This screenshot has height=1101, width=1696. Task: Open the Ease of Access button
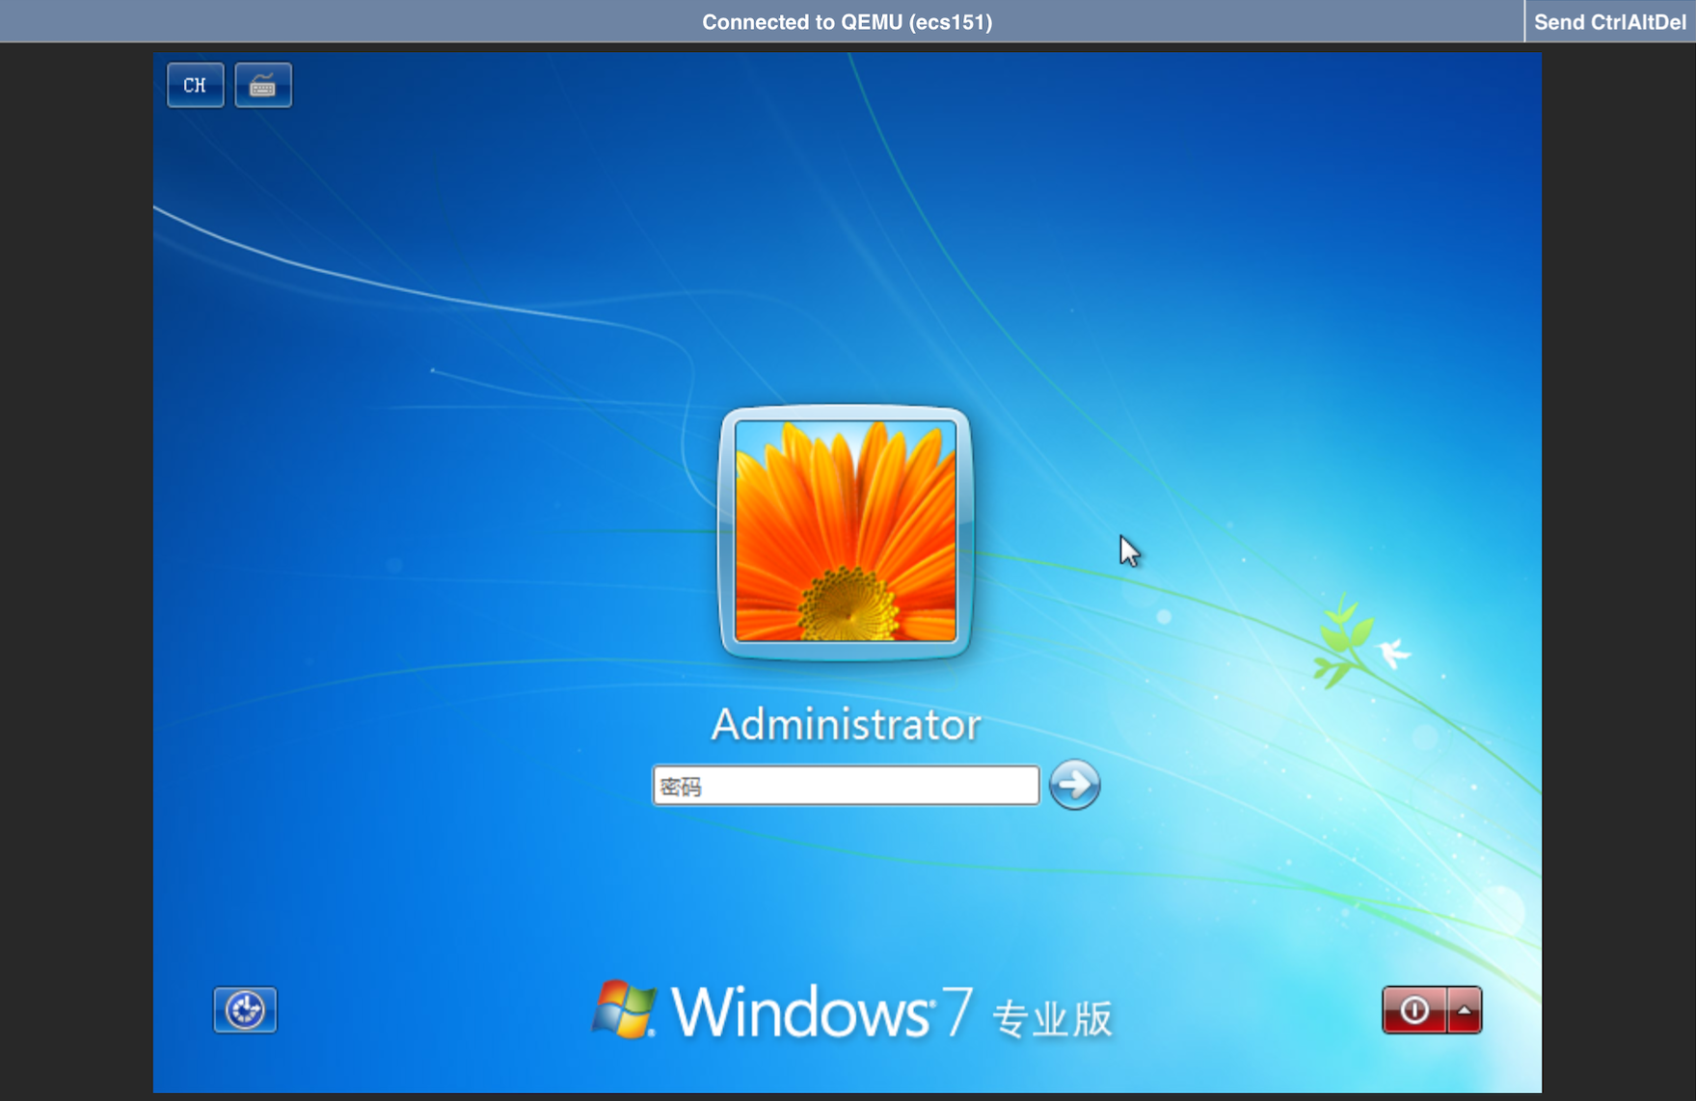(x=245, y=1009)
